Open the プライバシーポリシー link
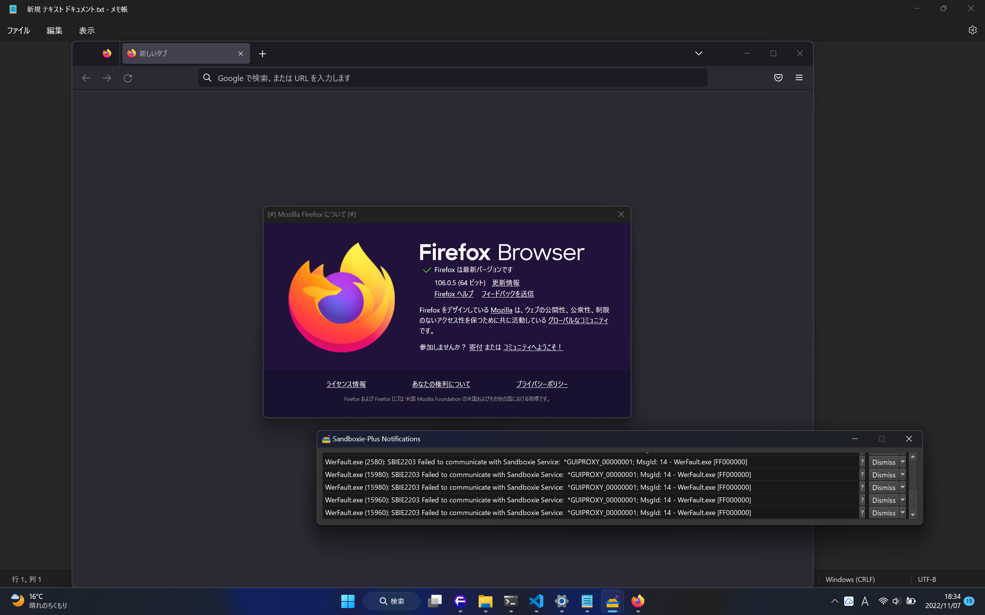This screenshot has width=985, height=615. coord(542,384)
